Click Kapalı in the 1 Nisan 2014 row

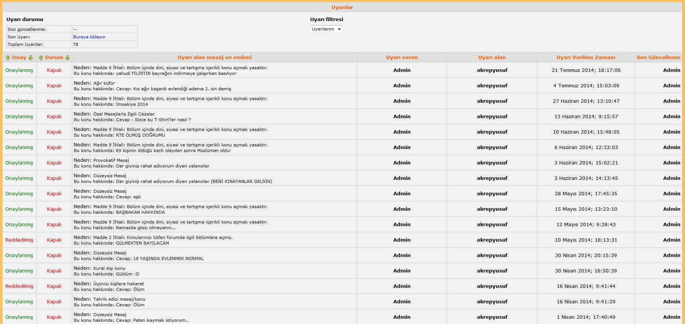pyautogui.click(x=54, y=317)
